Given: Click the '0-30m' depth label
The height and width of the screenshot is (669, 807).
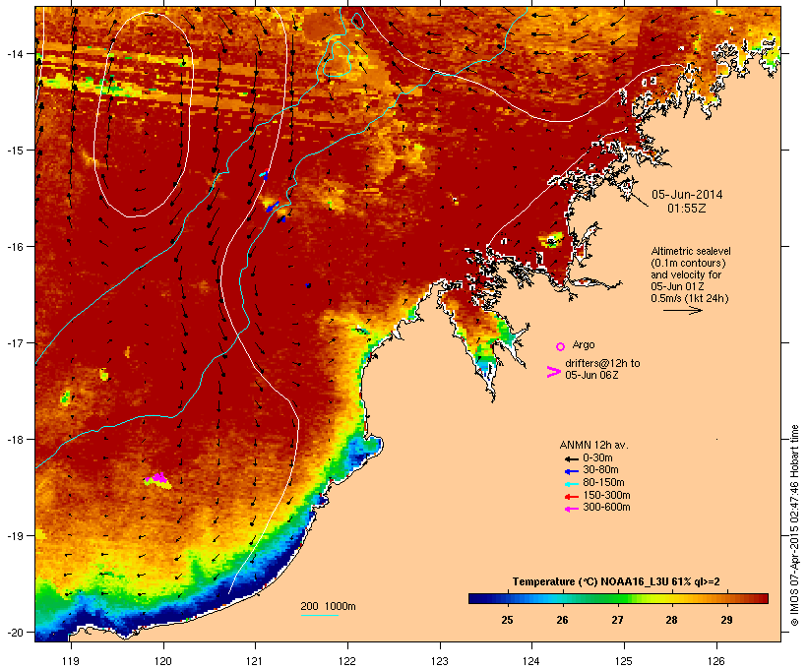Looking at the screenshot, I should (597, 458).
